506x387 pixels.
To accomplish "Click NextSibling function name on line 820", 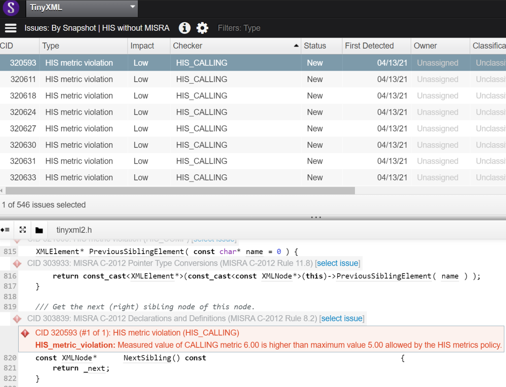I will pyautogui.click(x=147, y=358).
